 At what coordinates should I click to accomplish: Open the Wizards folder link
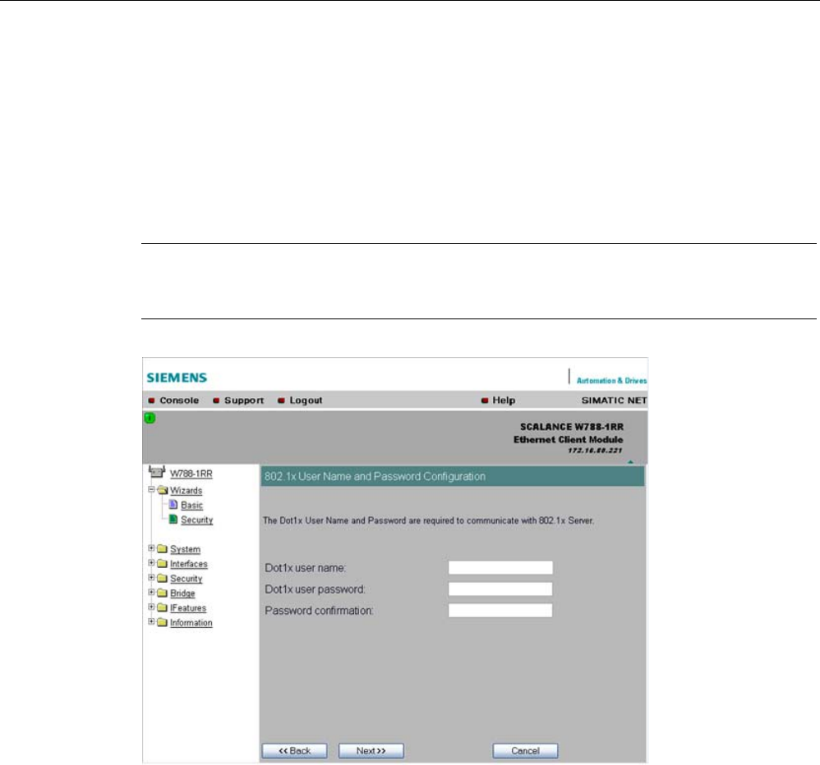point(186,490)
